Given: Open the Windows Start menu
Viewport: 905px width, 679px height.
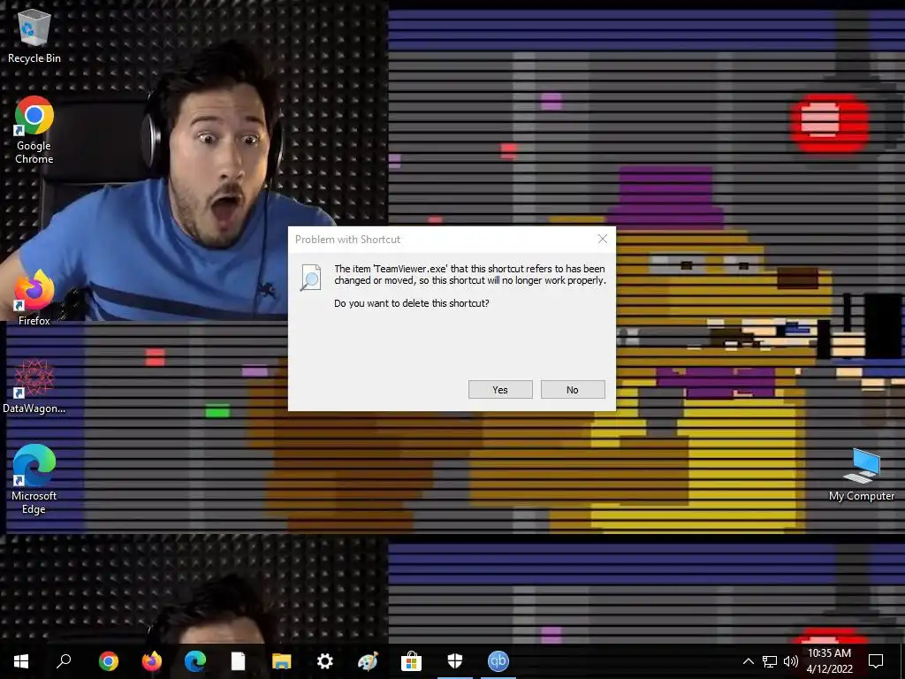Looking at the screenshot, I should 21,661.
